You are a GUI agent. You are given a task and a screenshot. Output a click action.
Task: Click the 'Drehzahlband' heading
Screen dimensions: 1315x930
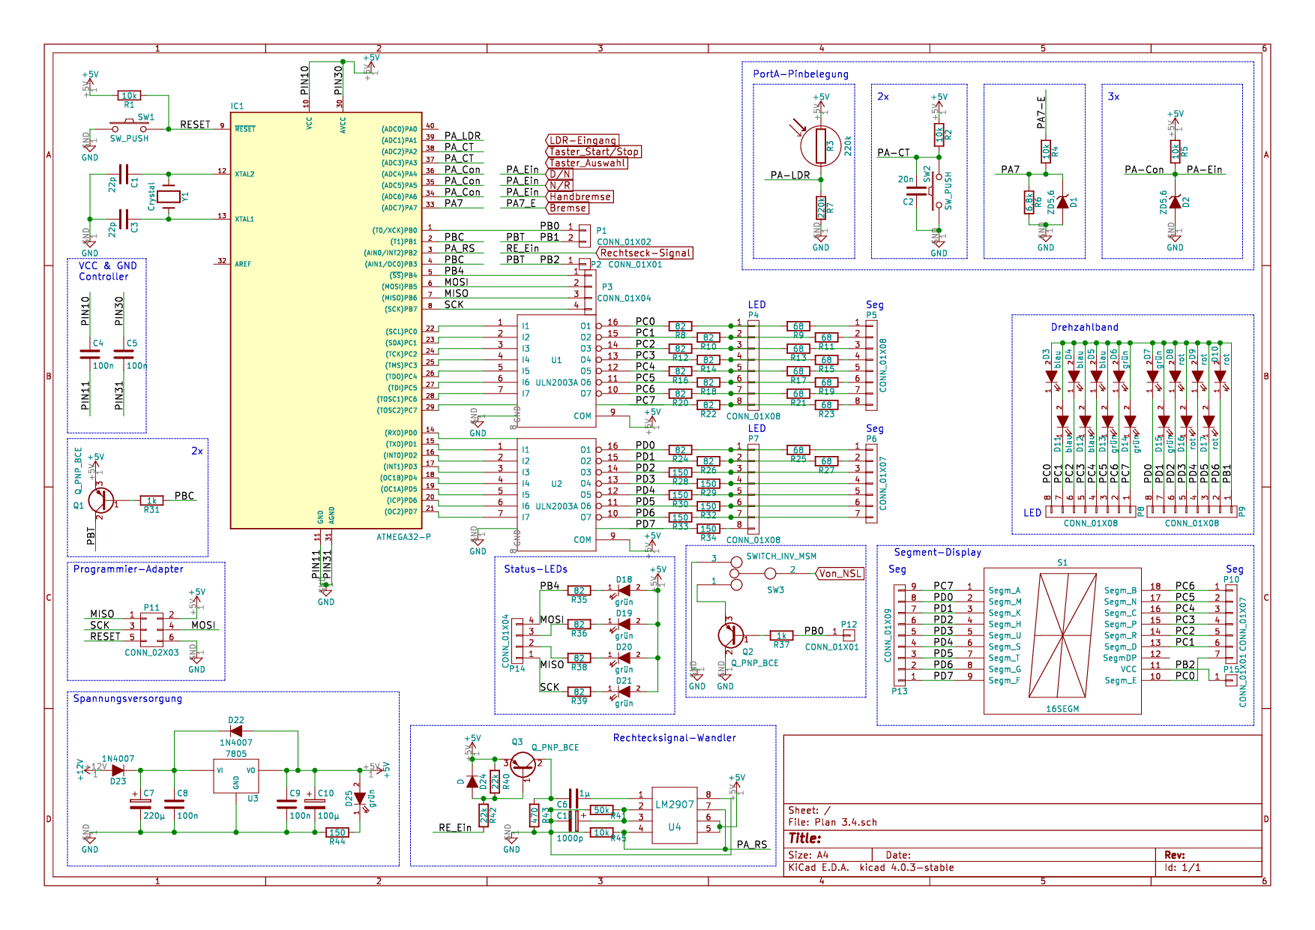1084,327
